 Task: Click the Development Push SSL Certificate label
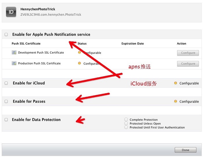coord(41,52)
